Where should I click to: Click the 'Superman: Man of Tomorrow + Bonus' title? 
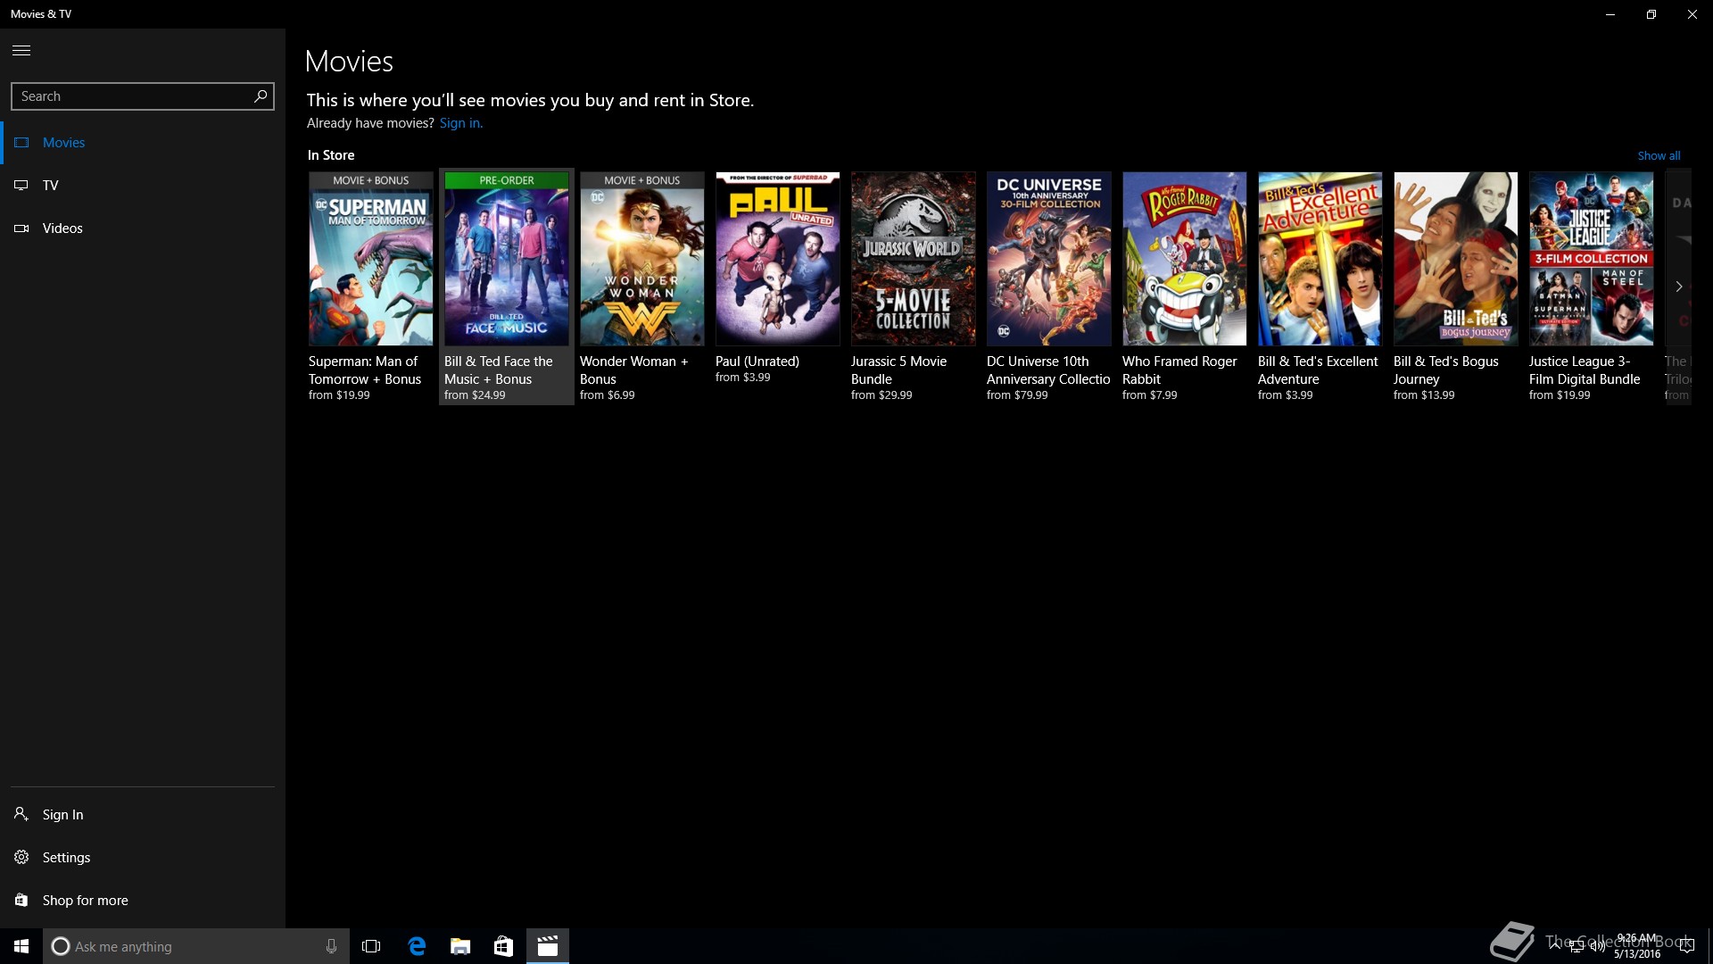point(365,370)
